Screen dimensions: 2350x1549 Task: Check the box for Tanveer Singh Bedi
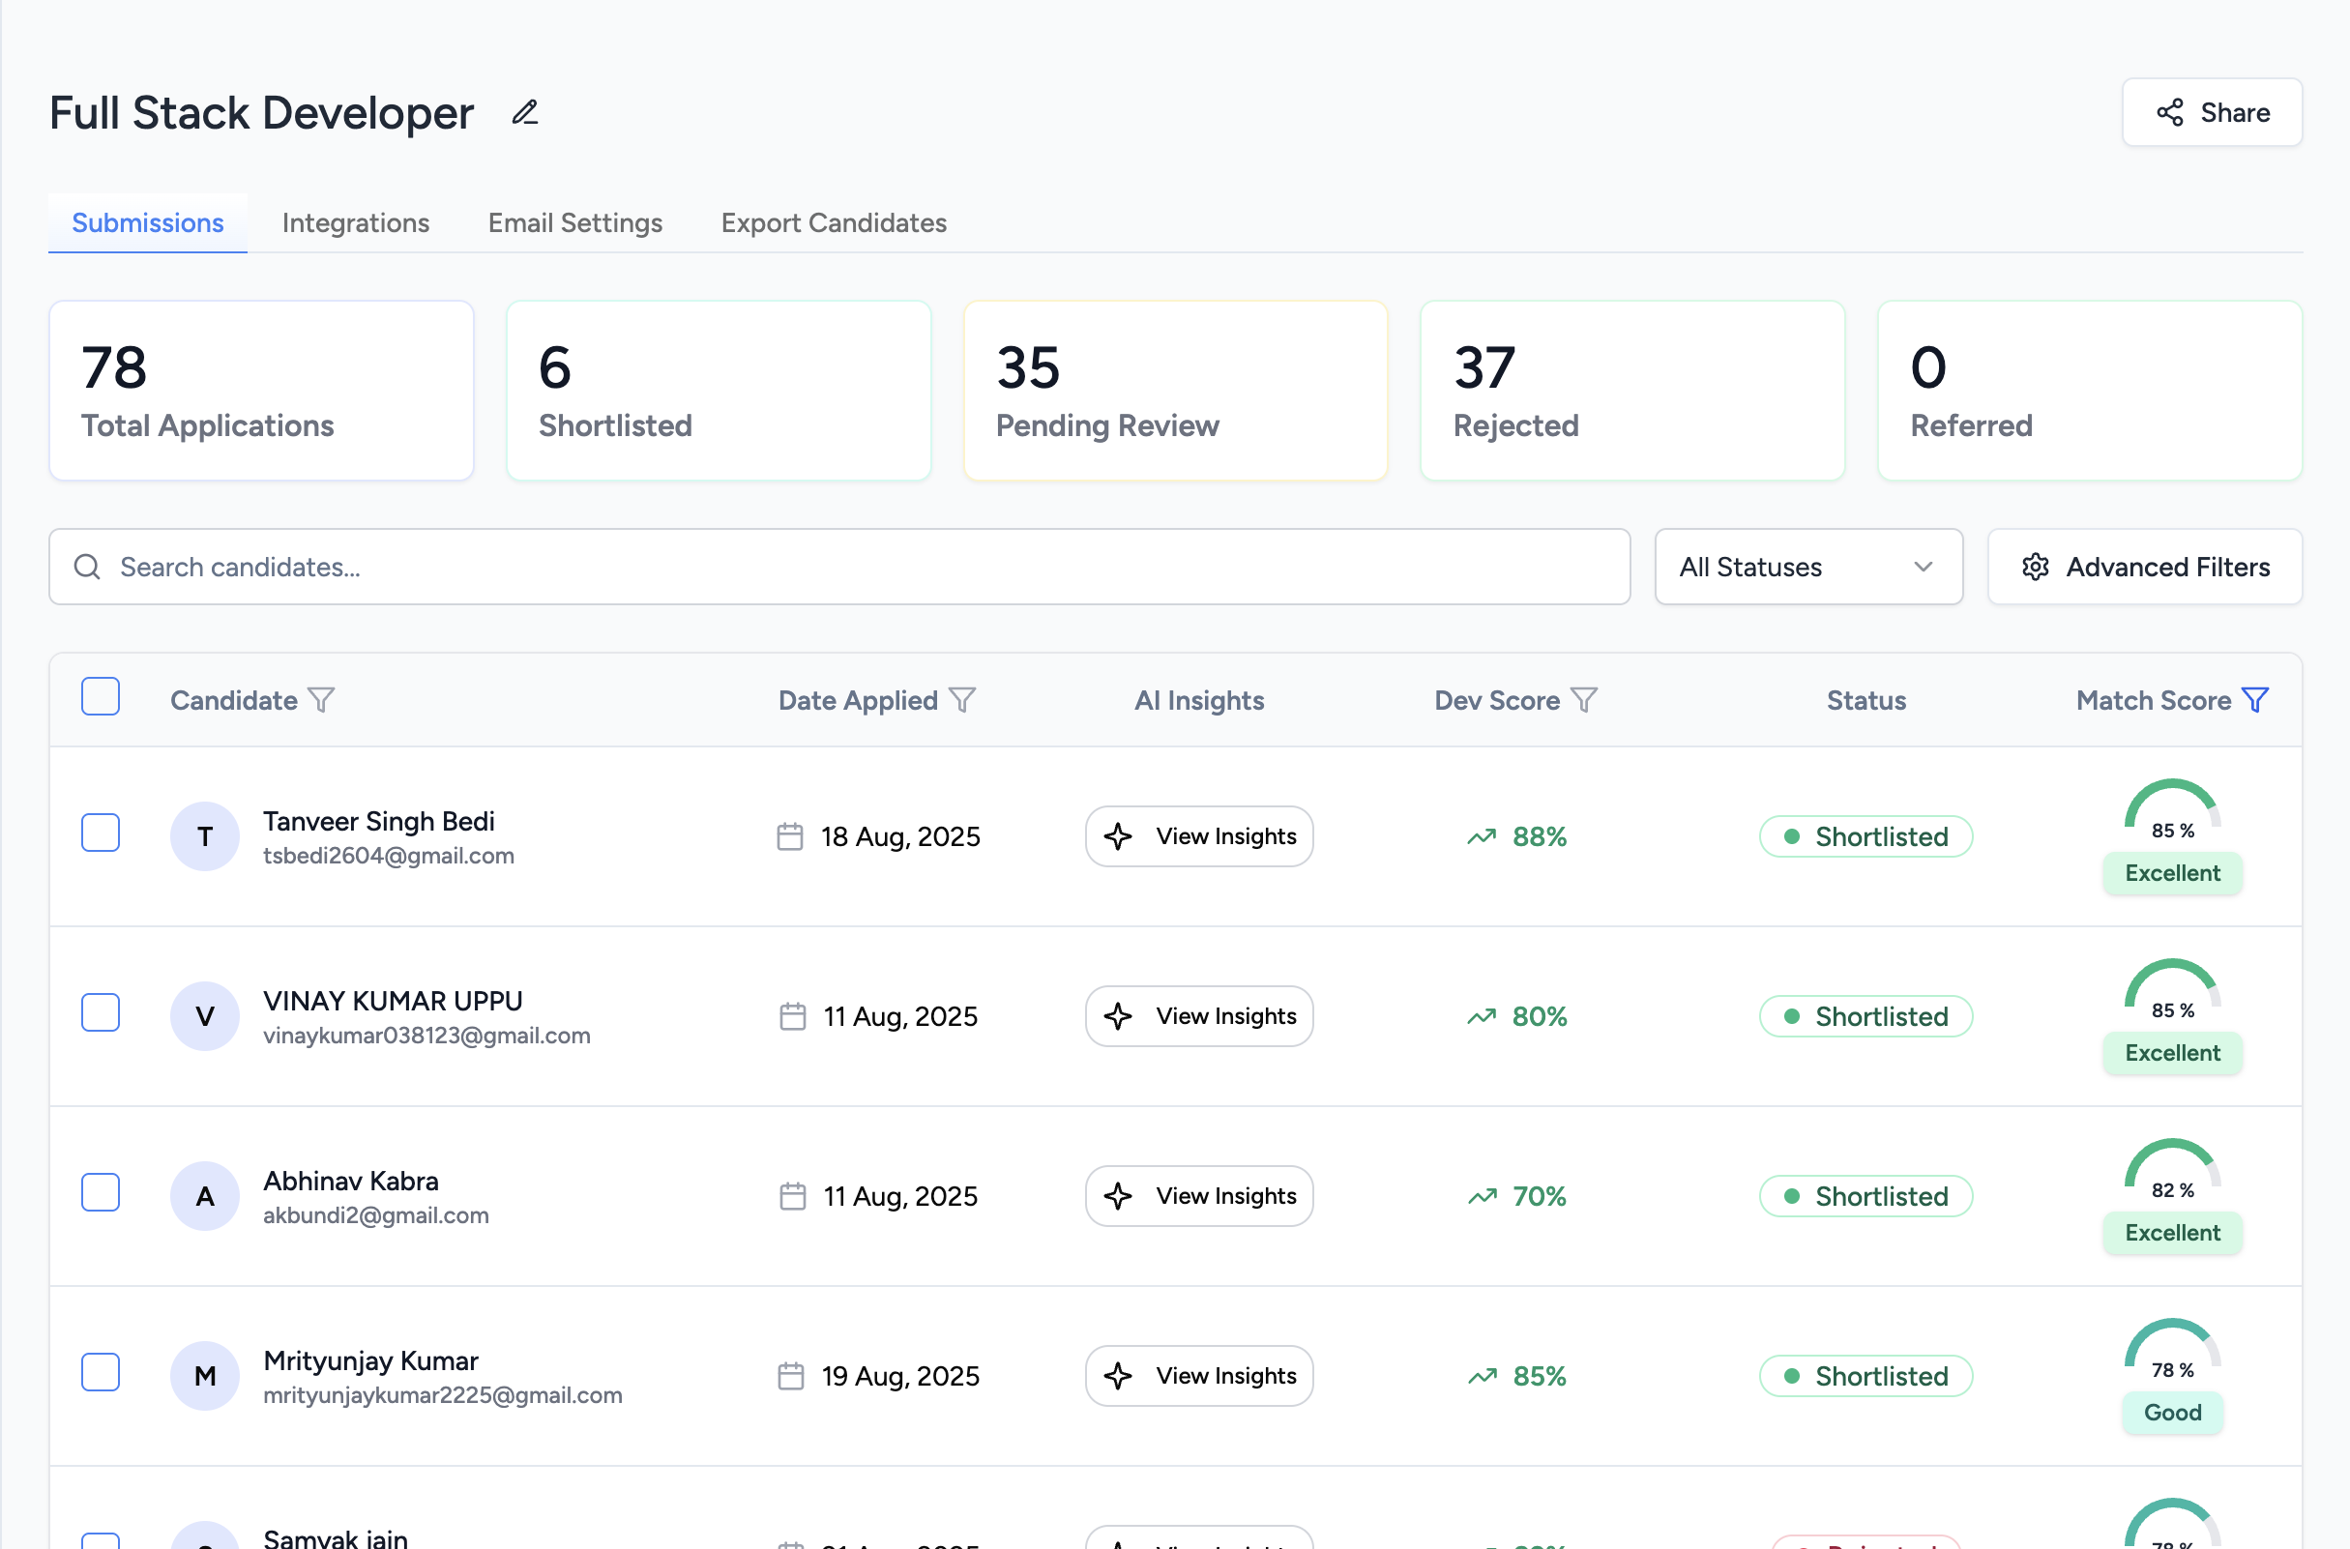point(101,833)
